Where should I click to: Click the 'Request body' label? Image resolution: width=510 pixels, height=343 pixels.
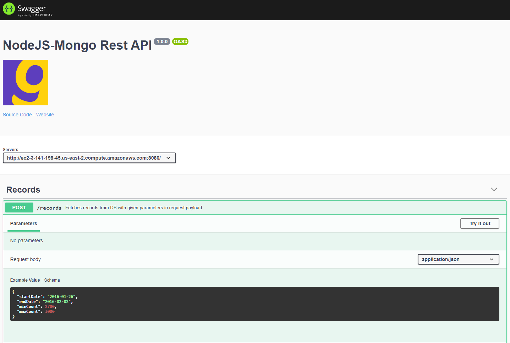[26, 259]
